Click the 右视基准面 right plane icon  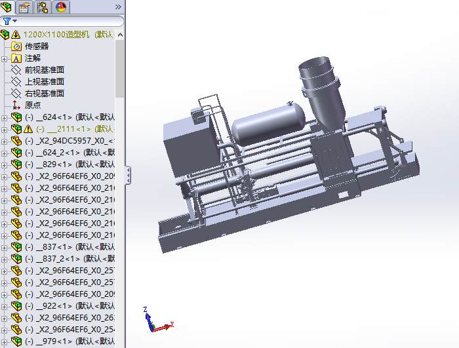[16, 94]
